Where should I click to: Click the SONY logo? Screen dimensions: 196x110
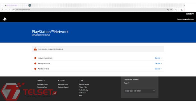190,14
